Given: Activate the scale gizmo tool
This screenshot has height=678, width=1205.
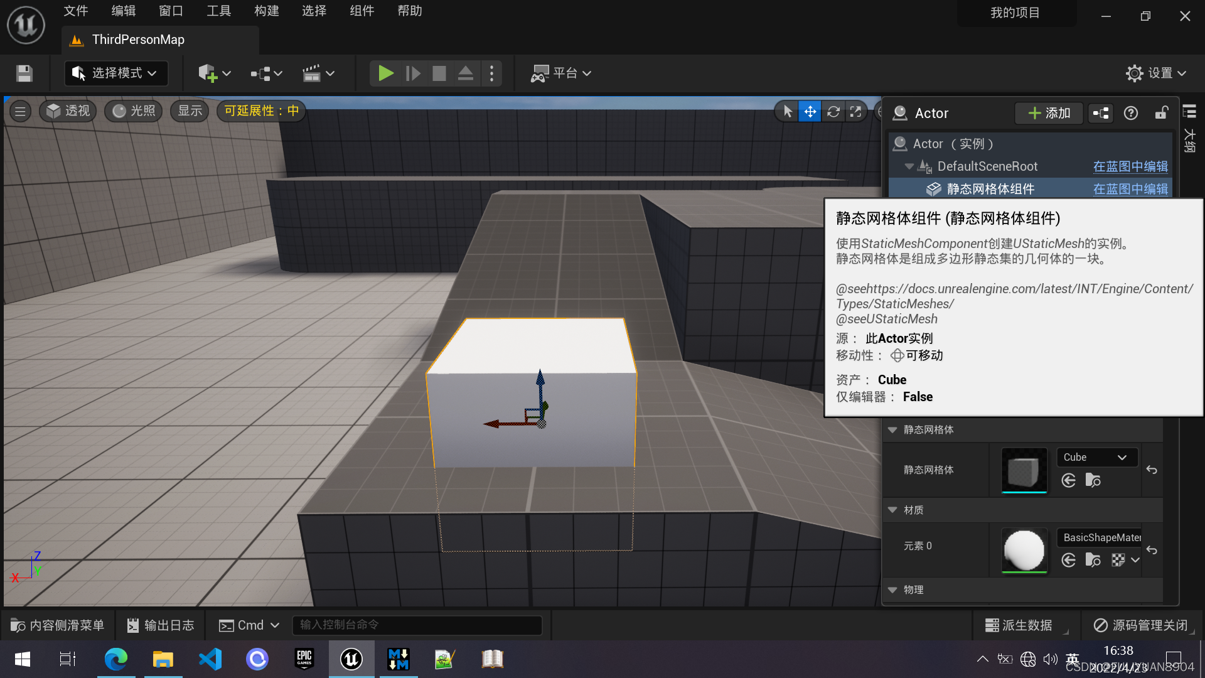Looking at the screenshot, I should 855,112.
